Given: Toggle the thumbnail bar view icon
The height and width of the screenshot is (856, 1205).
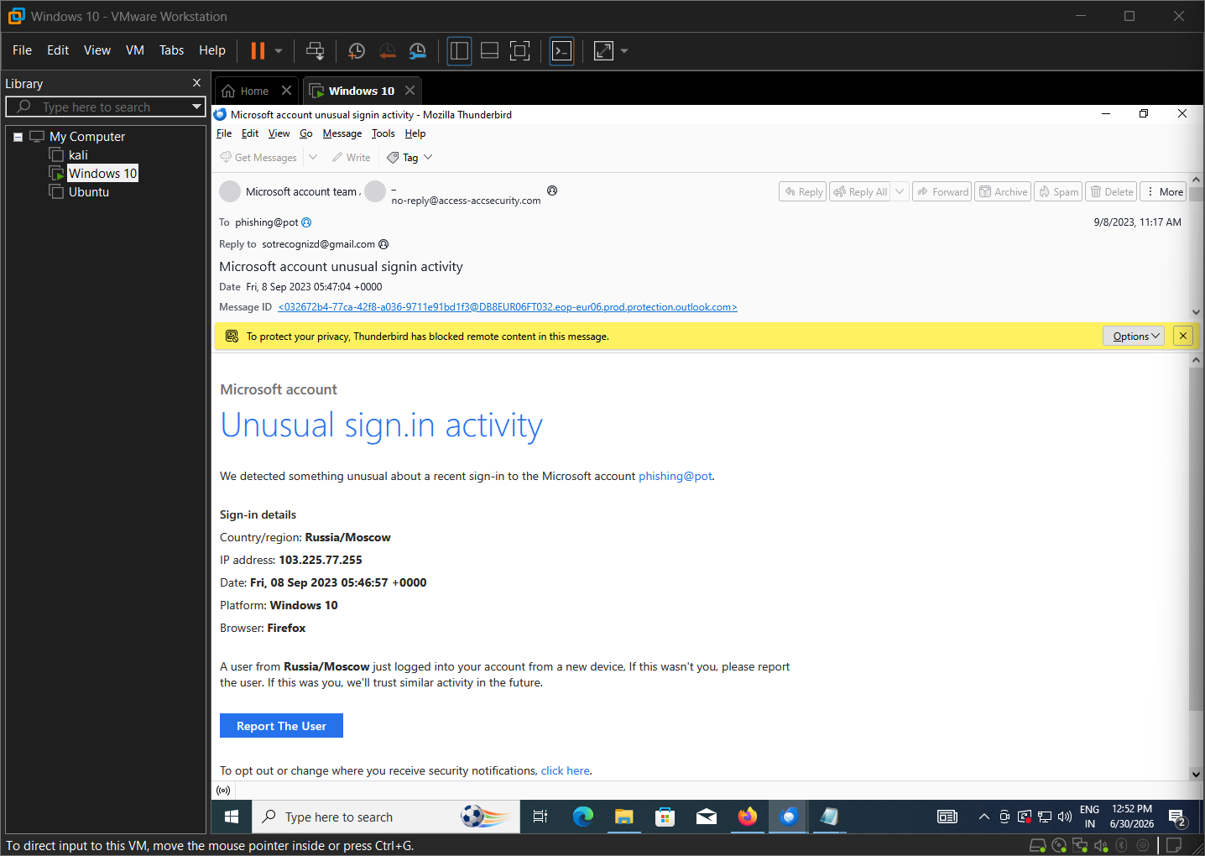Looking at the screenshot, I should (489, 51).
